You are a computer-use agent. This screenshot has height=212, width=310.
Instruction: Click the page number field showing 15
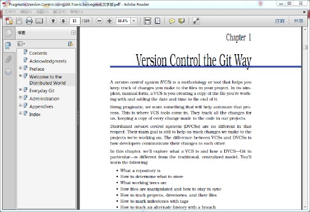(75, 21)
